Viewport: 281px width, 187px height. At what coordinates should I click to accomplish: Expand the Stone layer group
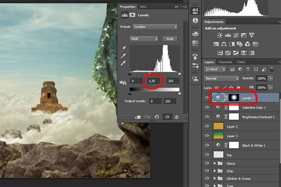click(215, 164)
